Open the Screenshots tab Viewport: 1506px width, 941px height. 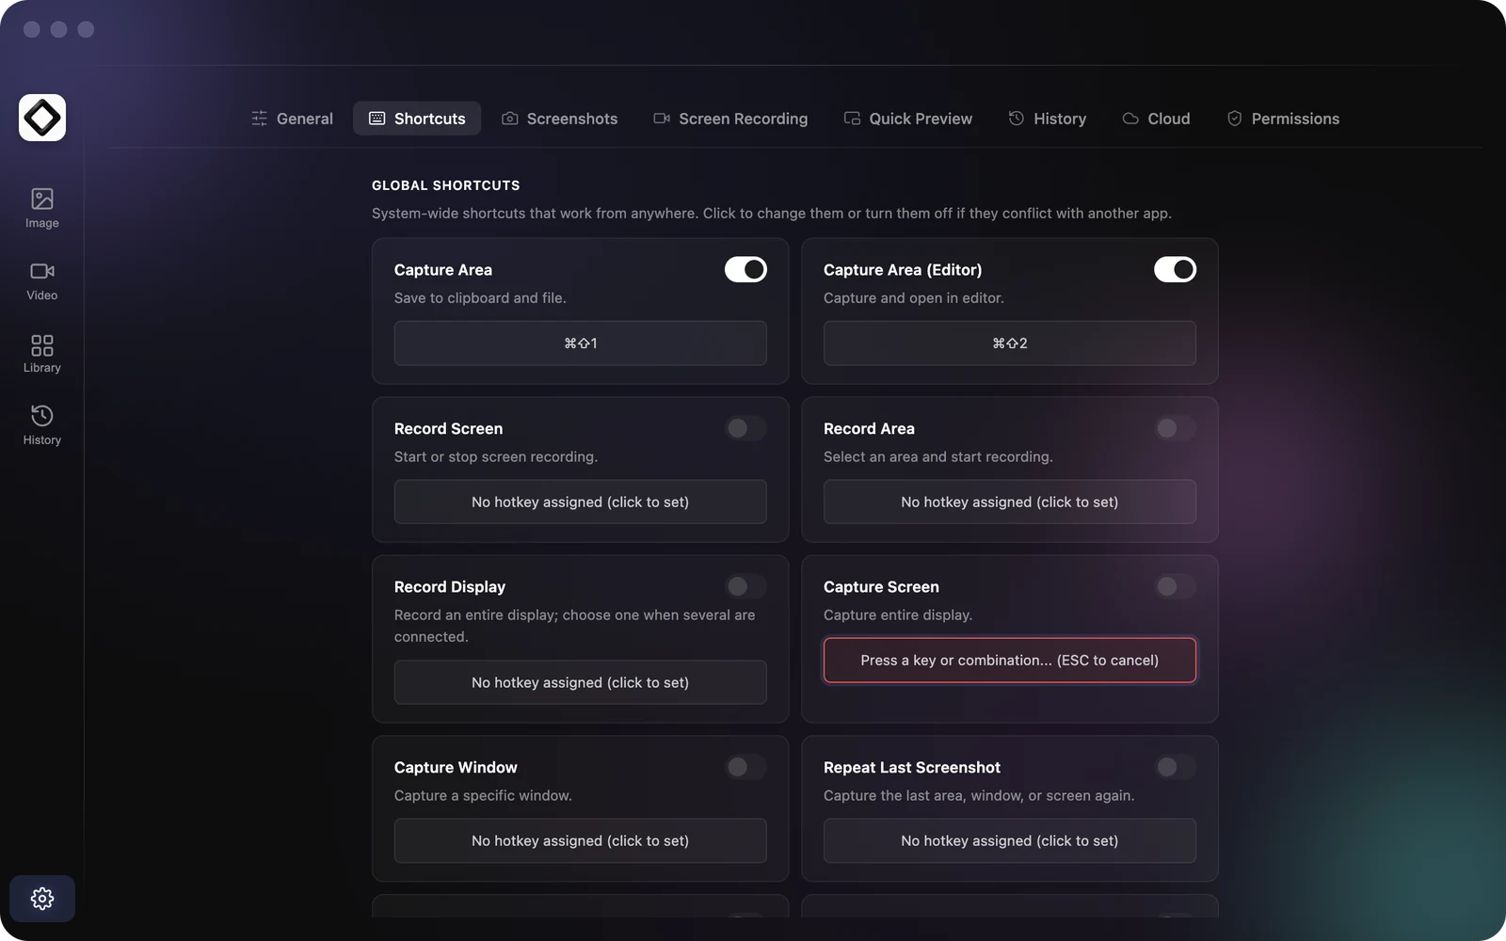pyautogui.click(x=559, y=119)
